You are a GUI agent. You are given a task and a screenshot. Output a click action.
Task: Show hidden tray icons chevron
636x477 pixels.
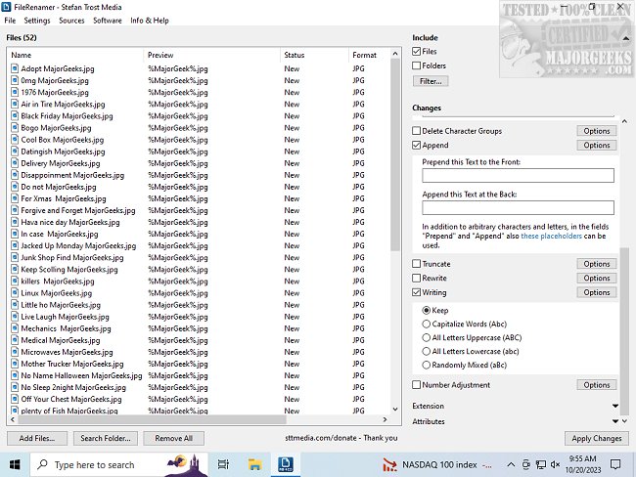point(511,464)
